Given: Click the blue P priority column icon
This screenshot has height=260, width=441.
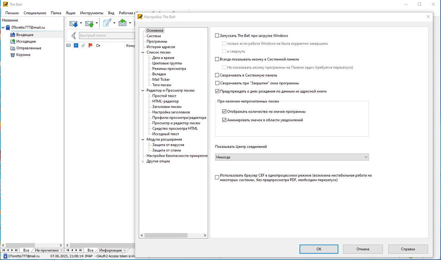Looking at the screenshot, I should 76,46.
